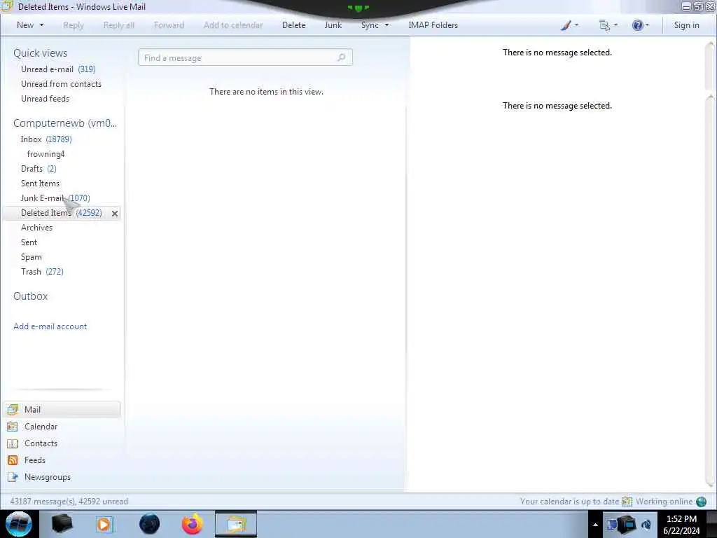Click the search magnifier icon
Image resolution: width=717 pixels, height=538 pixels.
click(341, 57)
